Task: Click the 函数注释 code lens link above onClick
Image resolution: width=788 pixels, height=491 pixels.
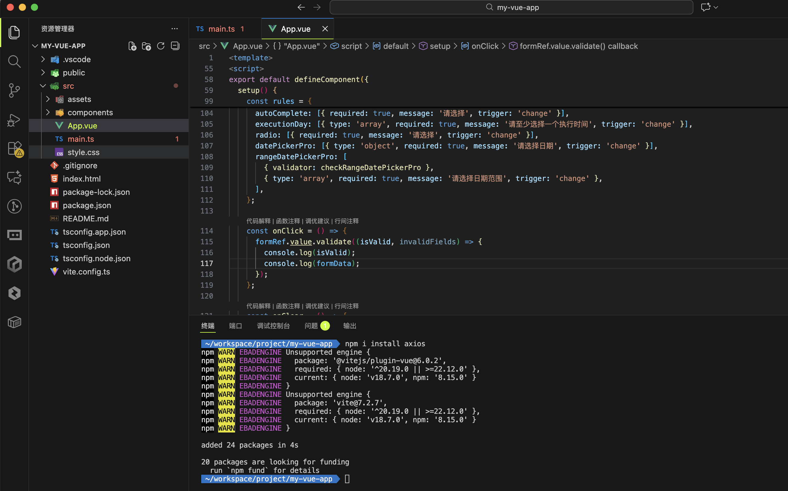Action: point(288,221)
